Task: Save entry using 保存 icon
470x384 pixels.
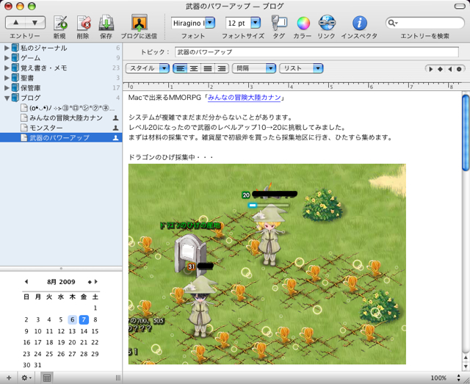Action: tap(106, 23)
